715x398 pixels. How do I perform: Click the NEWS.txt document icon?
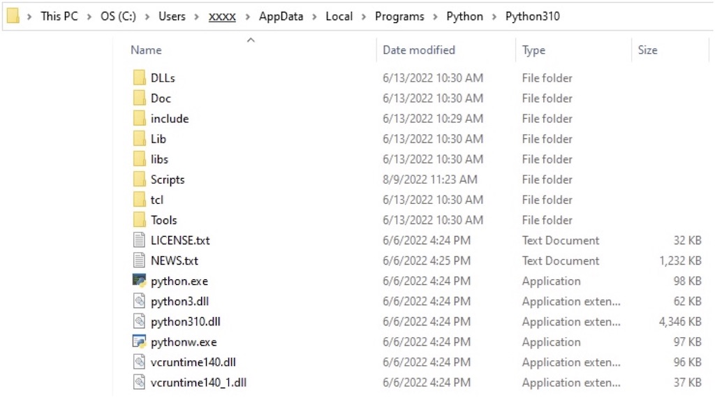[x=139, y=260]
